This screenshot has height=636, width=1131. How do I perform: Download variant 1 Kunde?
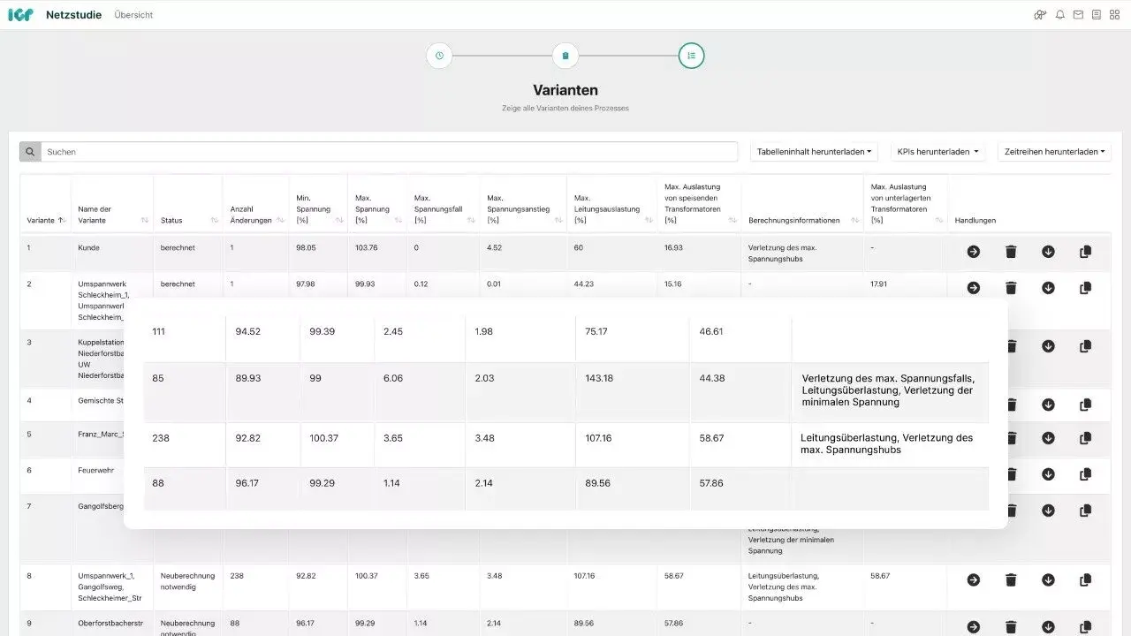pyautogui.click(x=1048, y=252)
